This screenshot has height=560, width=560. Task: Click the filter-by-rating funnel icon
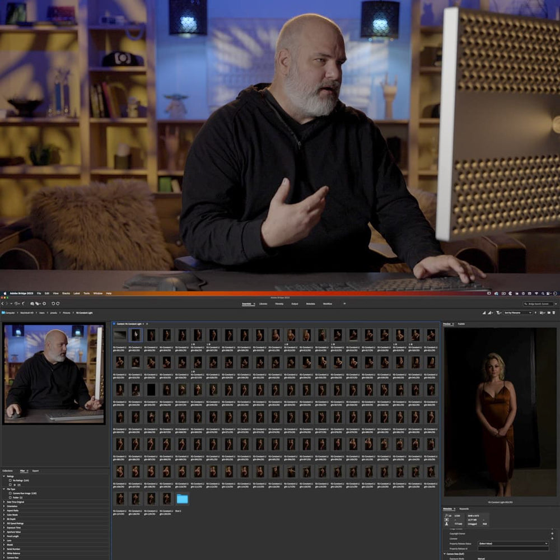tap(498, 312)
